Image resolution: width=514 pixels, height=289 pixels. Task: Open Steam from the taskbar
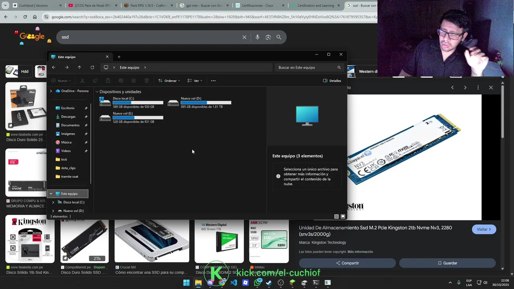tap(269, 283)
